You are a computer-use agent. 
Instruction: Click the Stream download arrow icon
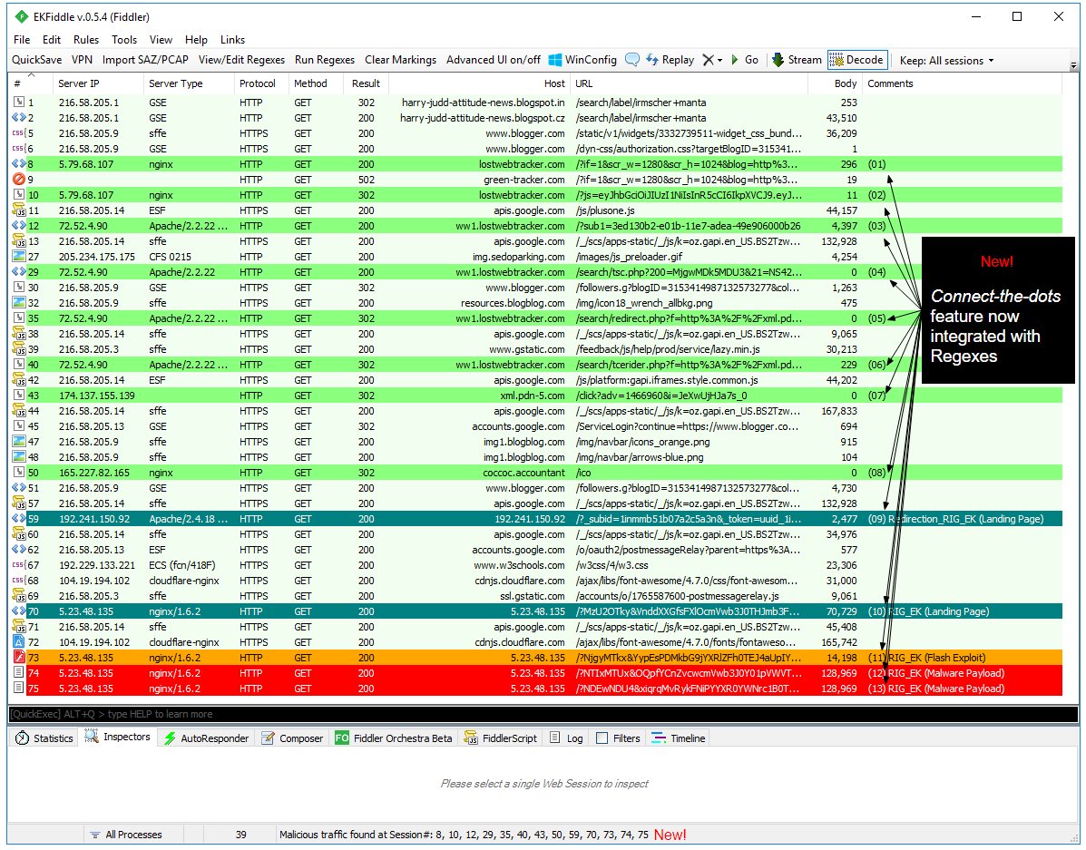coord(778,60)
